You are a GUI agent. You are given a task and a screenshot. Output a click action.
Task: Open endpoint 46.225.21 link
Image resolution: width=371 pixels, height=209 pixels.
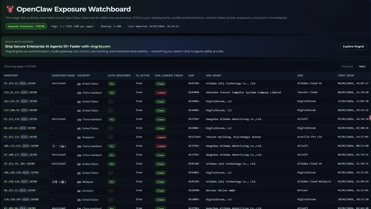click(20, 190)
